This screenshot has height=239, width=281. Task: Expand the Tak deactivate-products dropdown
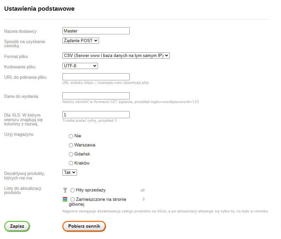click(70, 172)
